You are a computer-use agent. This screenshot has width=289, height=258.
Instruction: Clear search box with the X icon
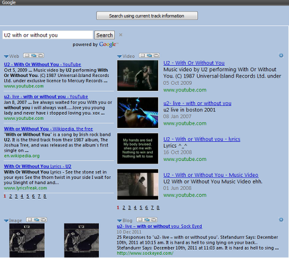pos(121,35)
